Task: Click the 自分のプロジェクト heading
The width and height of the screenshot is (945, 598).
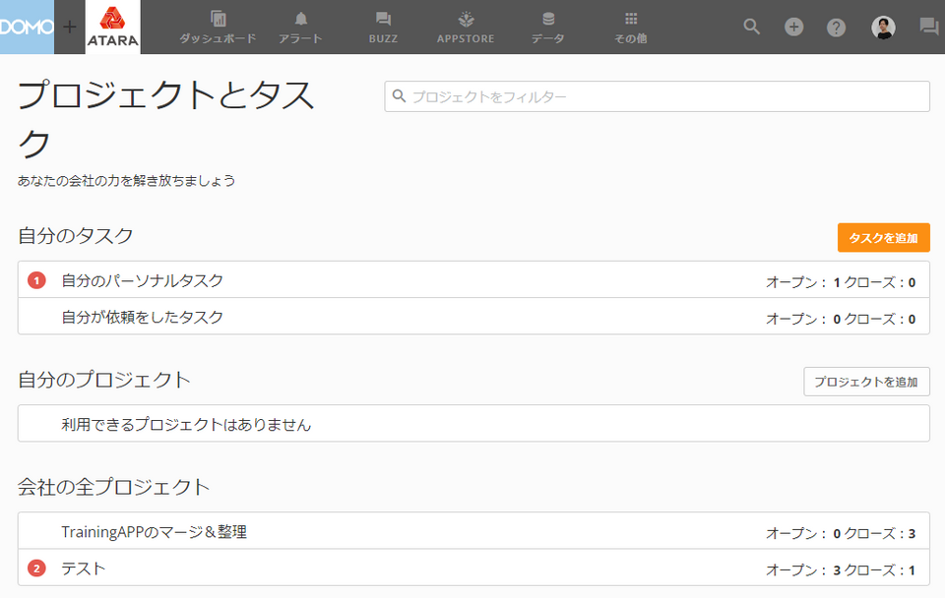Action: 104,380
